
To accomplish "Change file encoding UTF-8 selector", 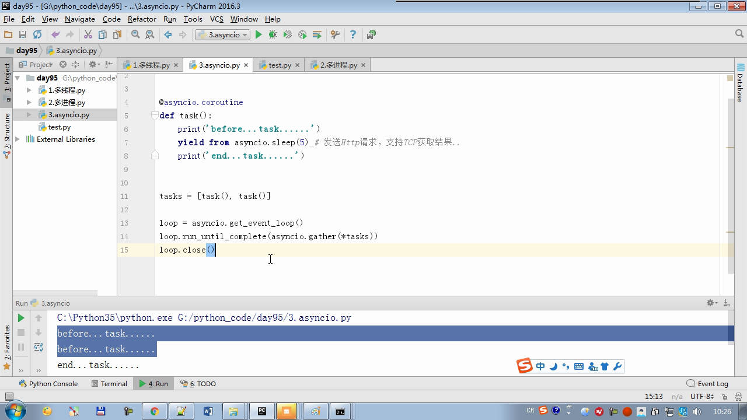I will [x=702, y=397].
